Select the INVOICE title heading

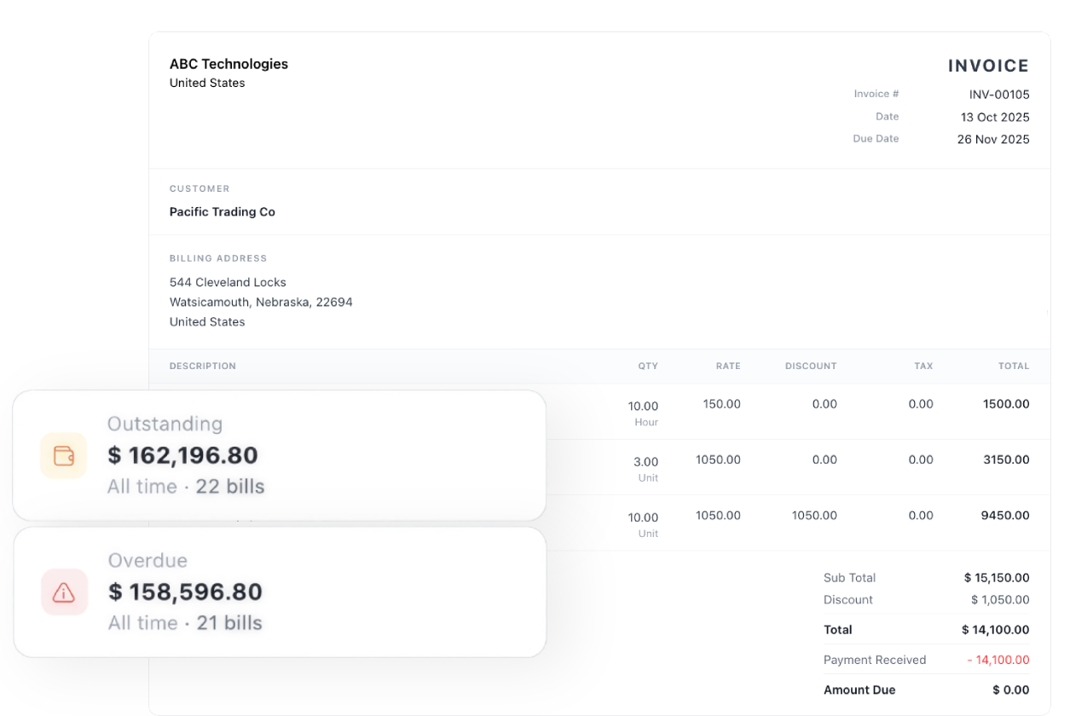(988, 66)
